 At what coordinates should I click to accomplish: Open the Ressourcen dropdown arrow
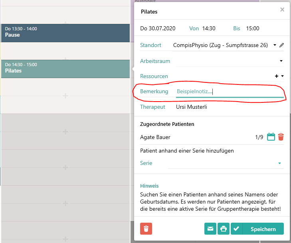282,76
